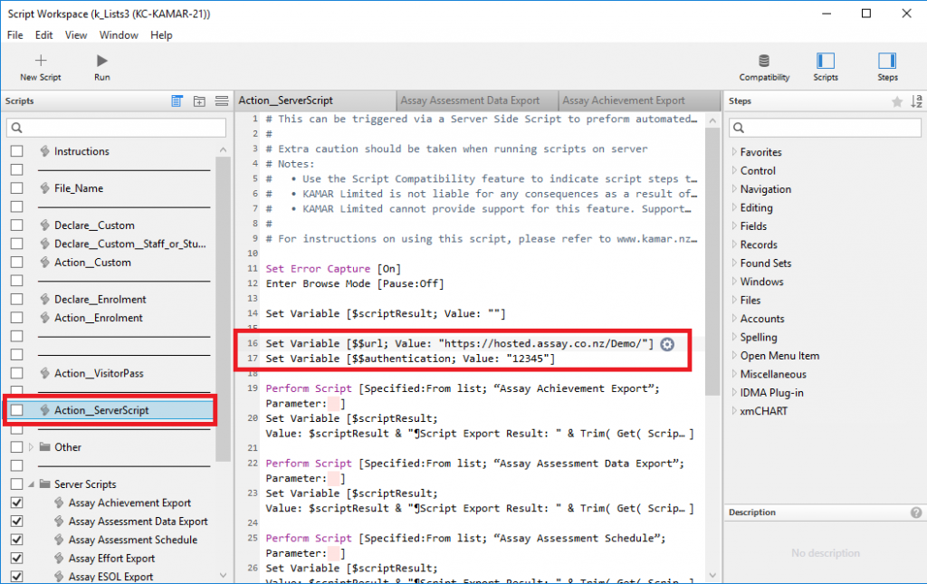Open the Window menu
The height and width of the screenshot is (584, 927).
point(119,35)
